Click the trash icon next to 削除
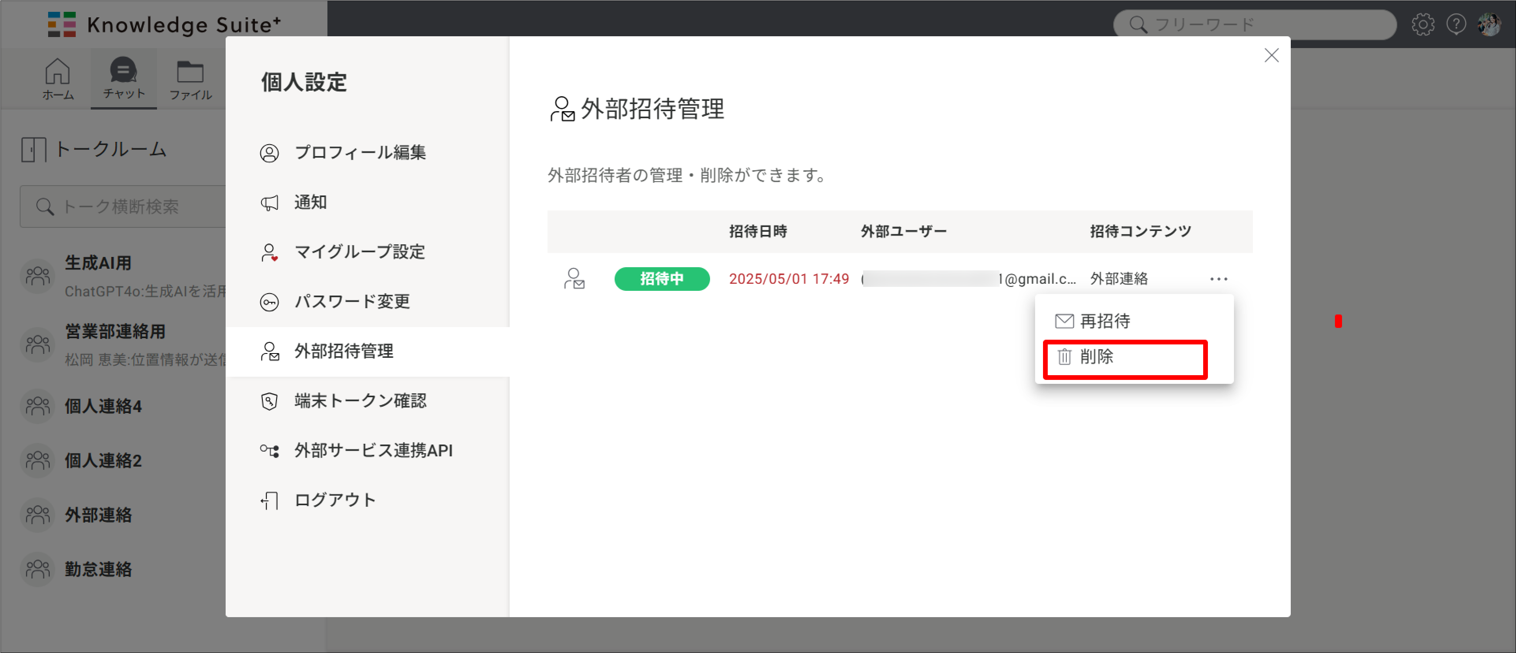The width and height of the screenshot is (1516, 653). (x=1064, y=357)
